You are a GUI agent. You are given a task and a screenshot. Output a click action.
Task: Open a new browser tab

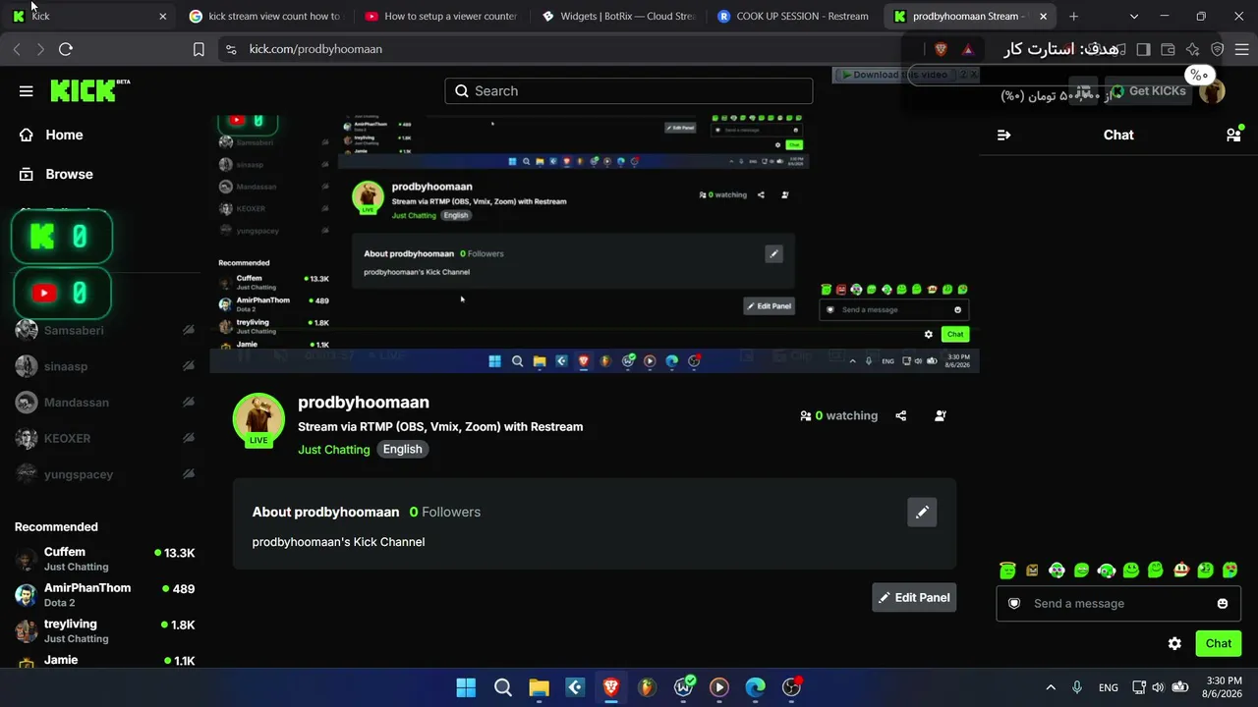(1073, 17)
